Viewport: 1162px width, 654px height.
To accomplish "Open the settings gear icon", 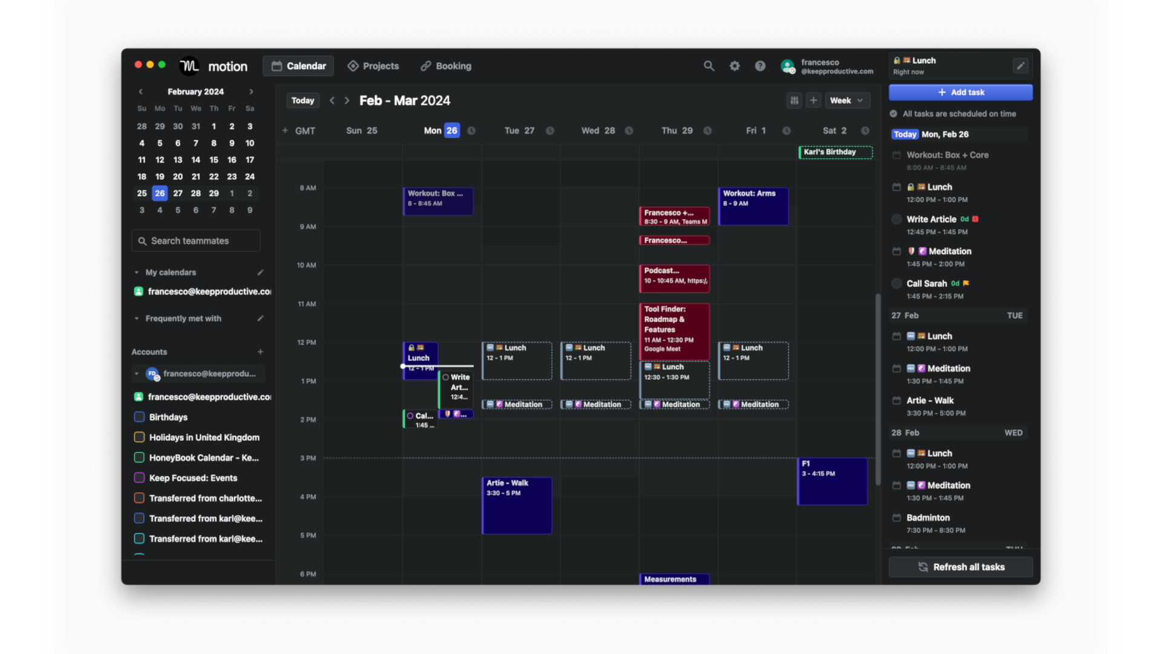I will pos(734,65).
